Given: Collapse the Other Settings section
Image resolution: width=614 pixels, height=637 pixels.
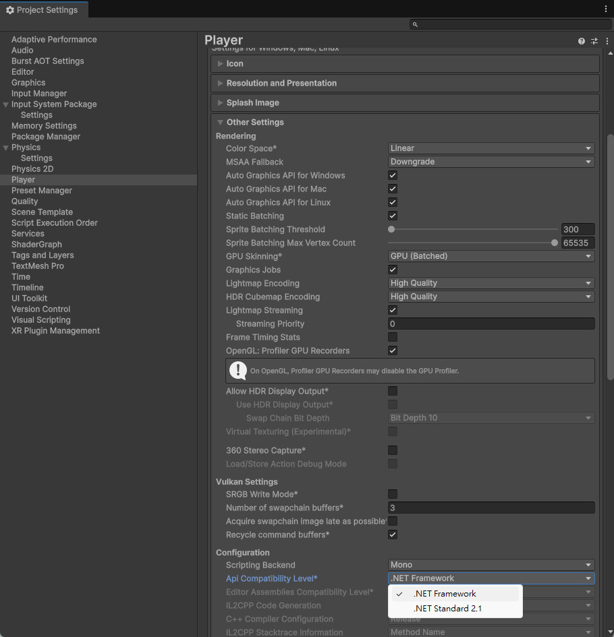Looking at the screenshot, I should click(220, 122).
